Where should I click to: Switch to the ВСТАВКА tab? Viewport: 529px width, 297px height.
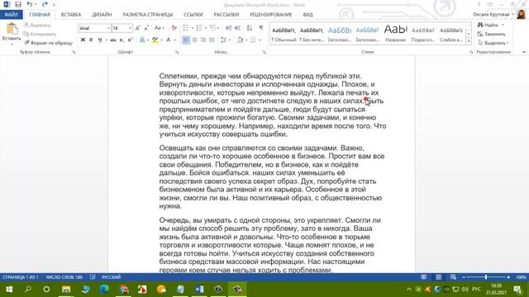click(x=71, y=15)
